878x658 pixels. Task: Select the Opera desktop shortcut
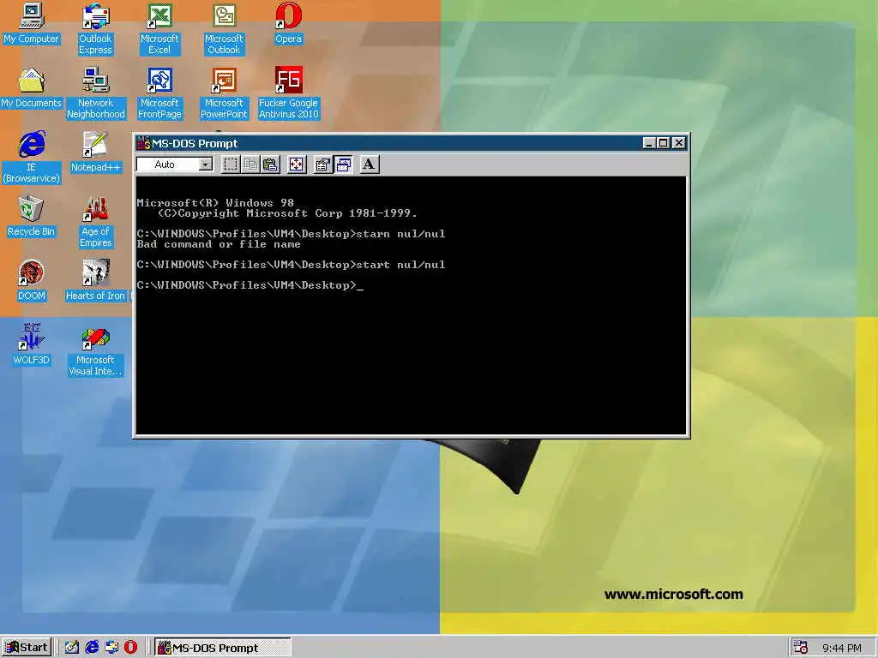coord(288,23)
